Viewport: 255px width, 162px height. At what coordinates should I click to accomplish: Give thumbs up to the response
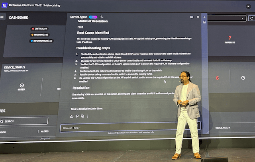tap(72, 116)
